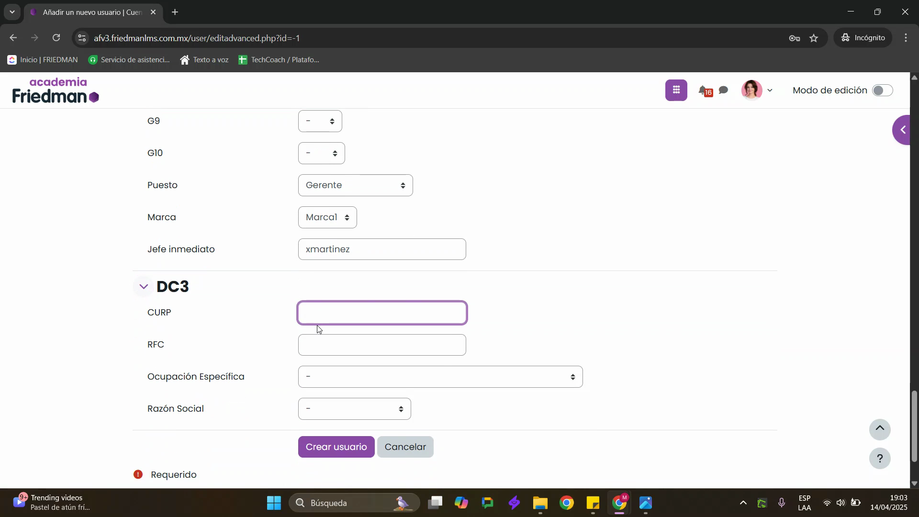The width and height of the screenshot is (919, 517).
Task: Toggle Modo de edición switch
Action: (882, 90)
